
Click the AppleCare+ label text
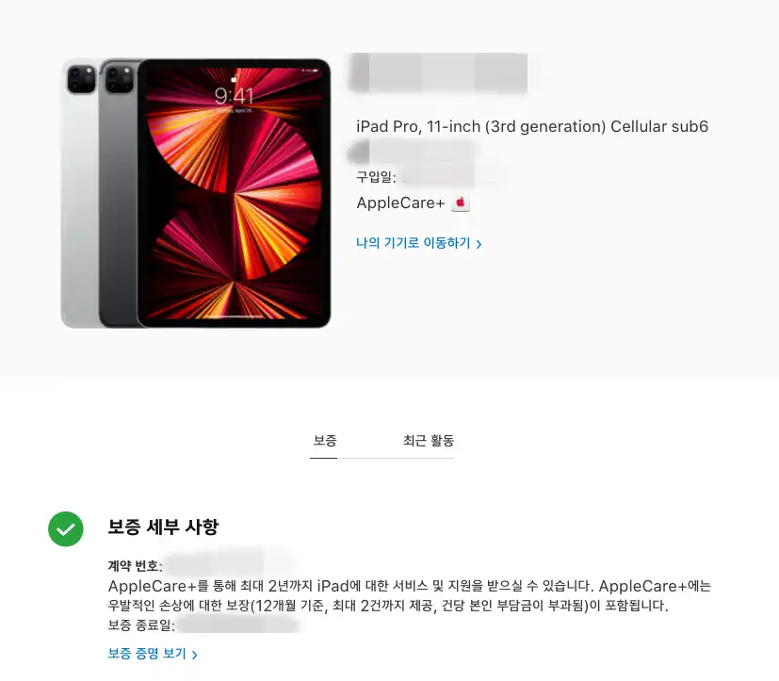400,203
